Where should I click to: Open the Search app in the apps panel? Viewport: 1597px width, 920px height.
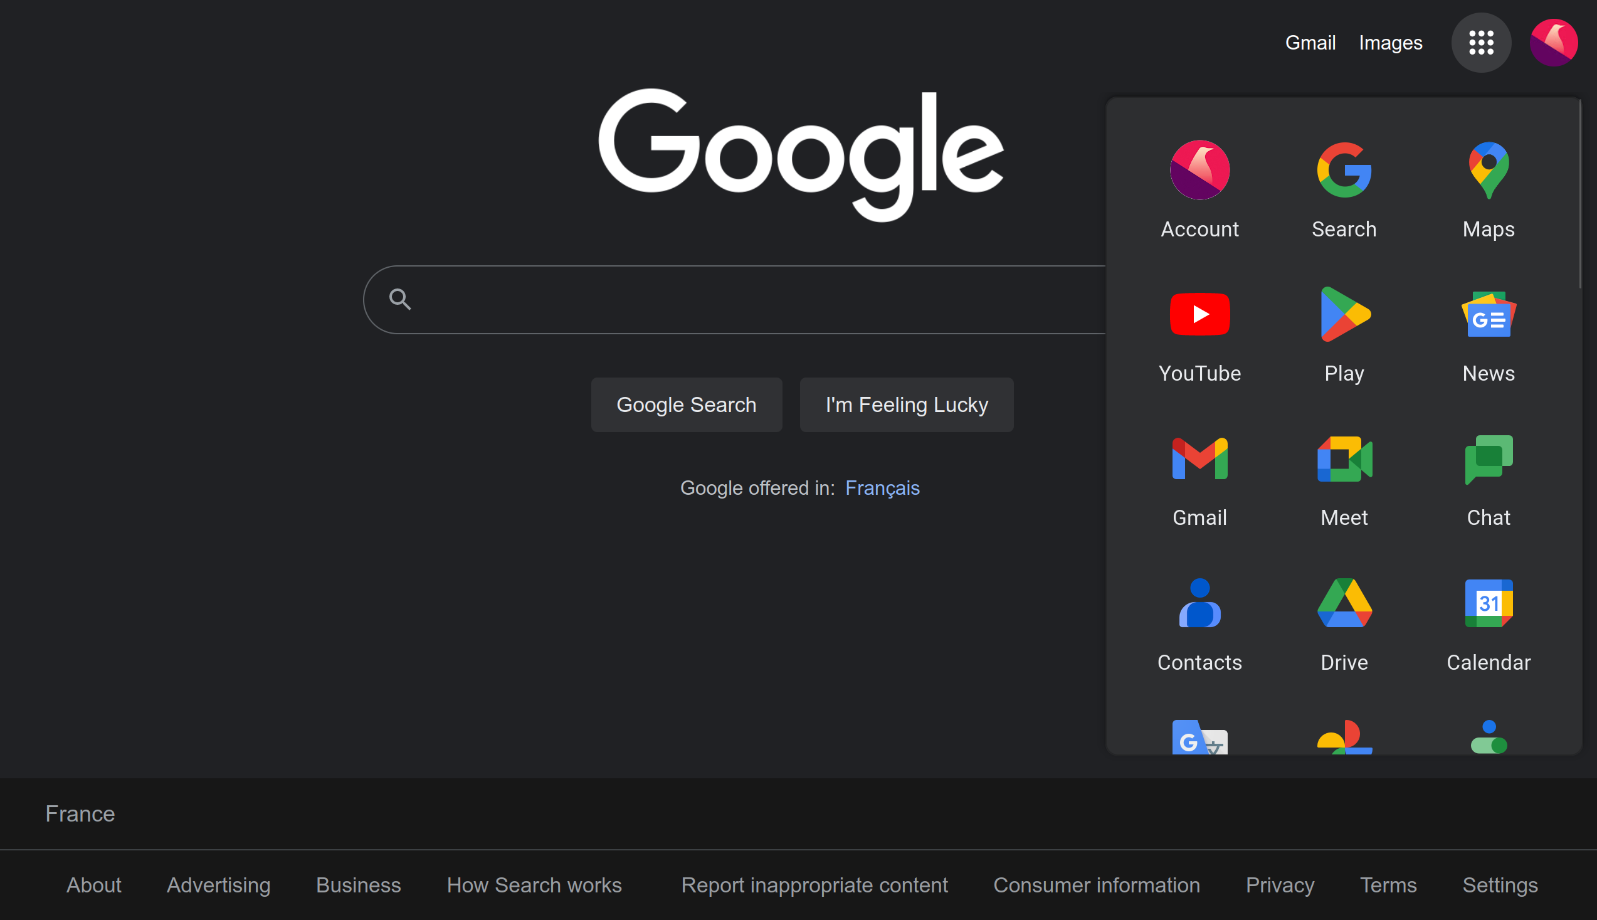point(1344,189)
